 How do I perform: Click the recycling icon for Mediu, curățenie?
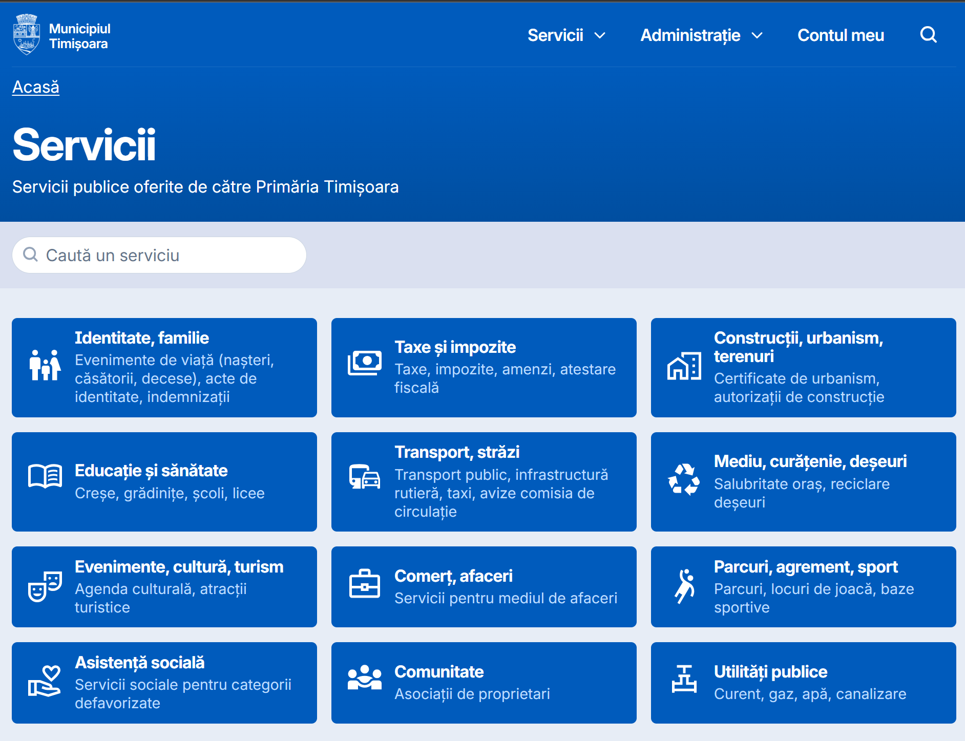[684, 480]
